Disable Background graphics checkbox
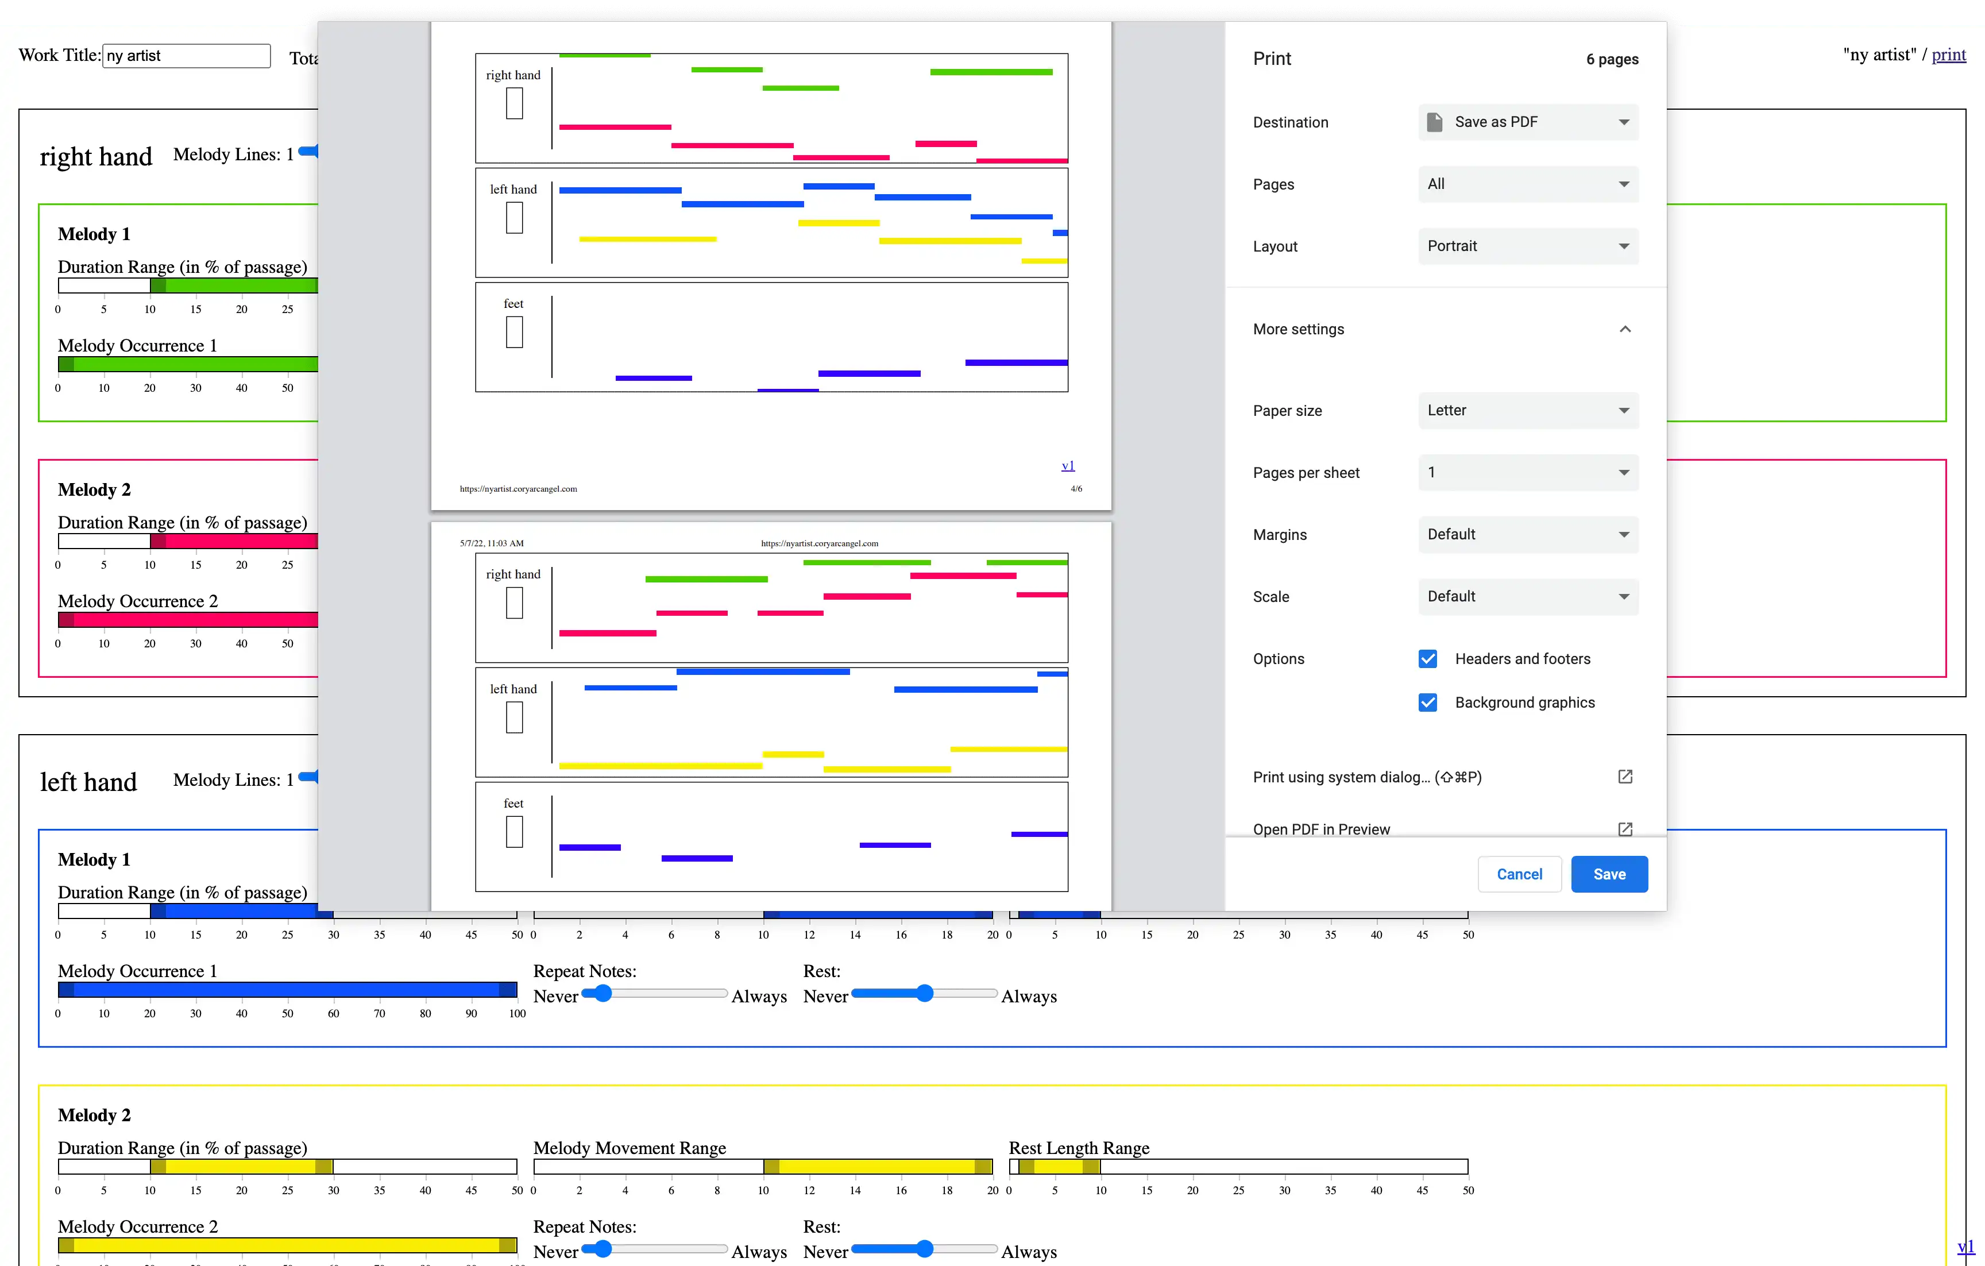Screen dimensions: 1985x1266 click(x=1428, y=703)
